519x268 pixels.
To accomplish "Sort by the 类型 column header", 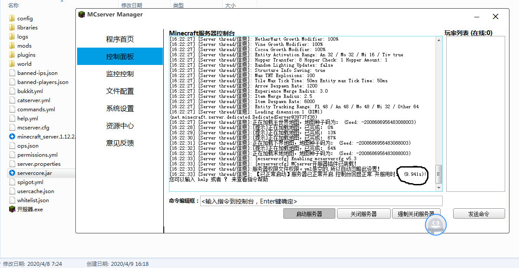I will coord(178,5).
